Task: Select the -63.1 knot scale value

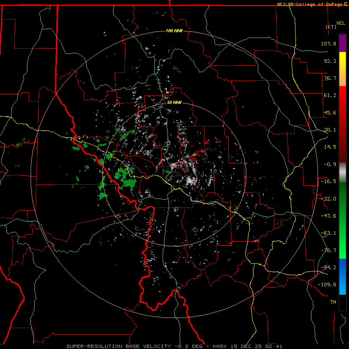Action: [x=328, y=233]
